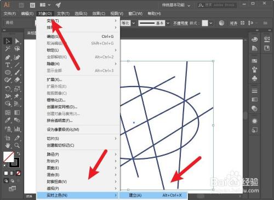The height and width of the screenshot is (200, 274).
Task: Apply None (red slash) mode button
Action: point(18,173)
